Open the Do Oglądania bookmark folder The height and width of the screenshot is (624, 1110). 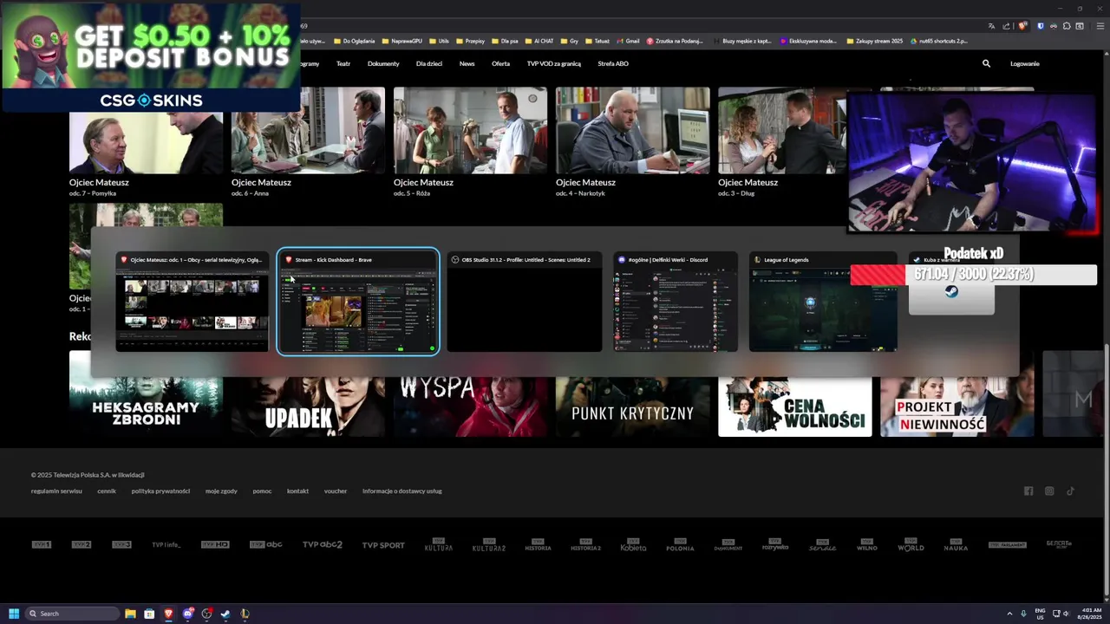354,41
